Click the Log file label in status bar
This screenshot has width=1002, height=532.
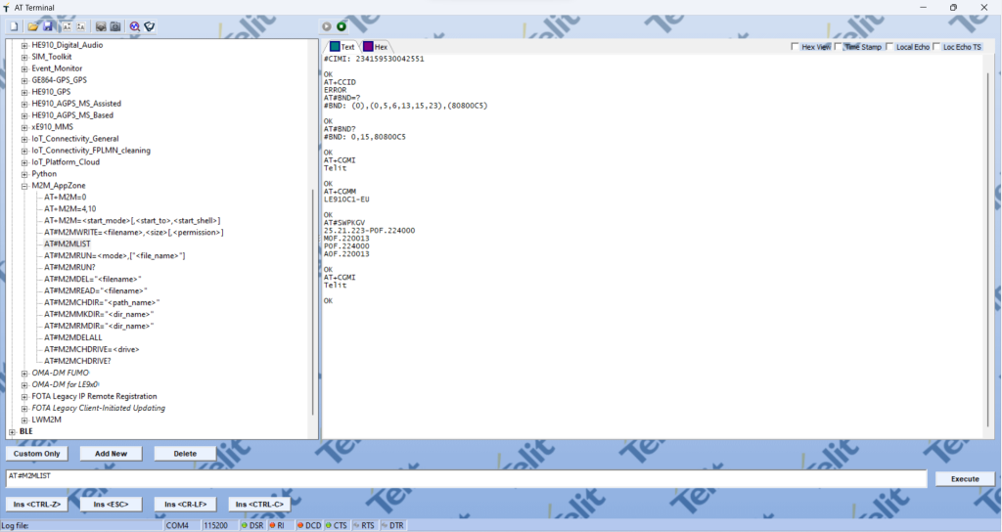pyautogui.click(x=16, y=525)
